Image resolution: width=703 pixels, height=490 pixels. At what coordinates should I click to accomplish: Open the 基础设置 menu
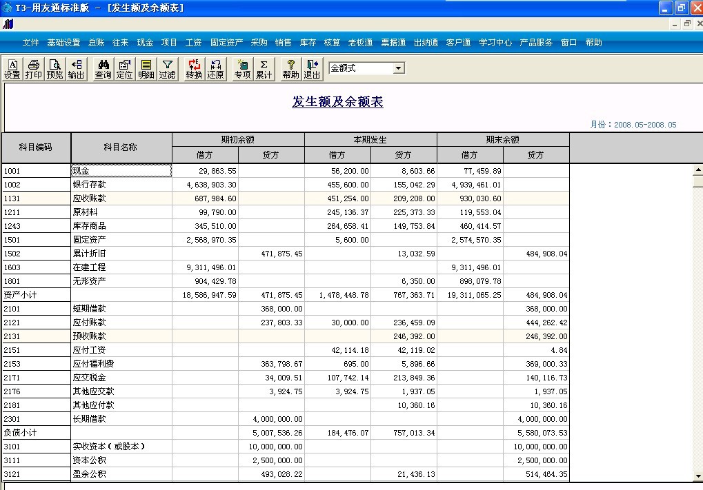pos(63,43)
